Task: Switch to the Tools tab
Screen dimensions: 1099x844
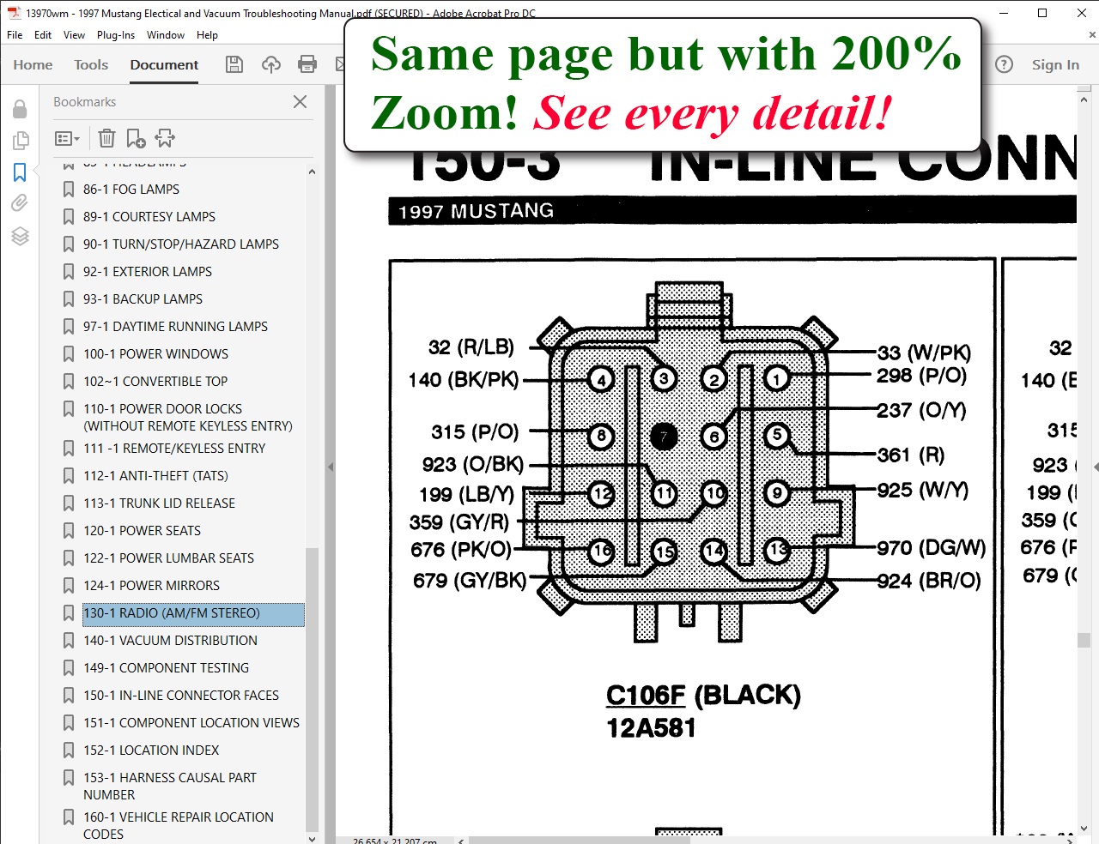Action: click(91, 65)
